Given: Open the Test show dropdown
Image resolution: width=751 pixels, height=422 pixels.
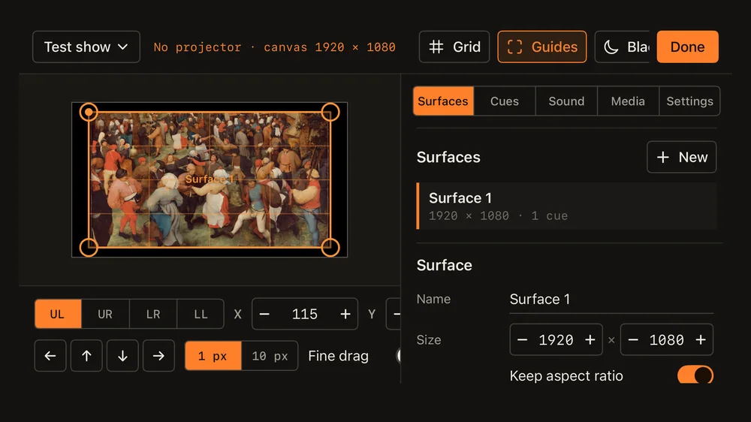Looking at the screenshot, I should 86,47.
